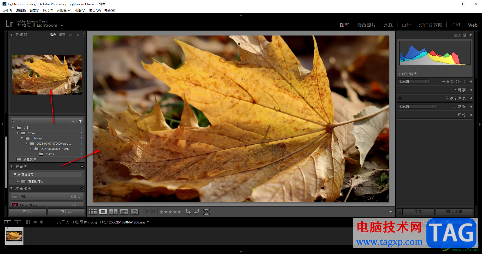482x254 pixels.
Task: Select the loupe view icon
Action: click(x=103, y=212)
